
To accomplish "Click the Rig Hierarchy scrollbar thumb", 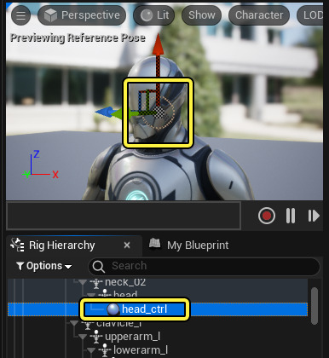I will pyautogui.click(x=314, y=306).
